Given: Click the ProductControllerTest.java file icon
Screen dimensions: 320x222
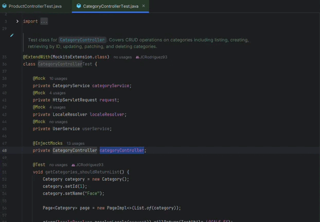Looking at the screenshot, I should 5,6.
